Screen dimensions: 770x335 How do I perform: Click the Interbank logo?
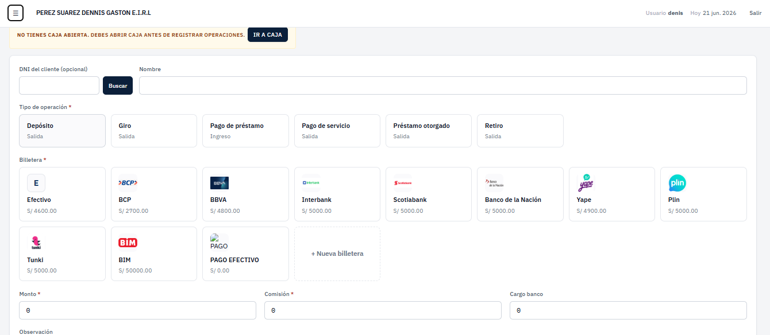[x=311, y=183]
